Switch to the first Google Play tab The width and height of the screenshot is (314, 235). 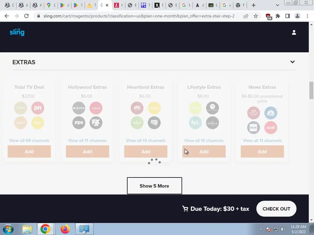[64, 5]
